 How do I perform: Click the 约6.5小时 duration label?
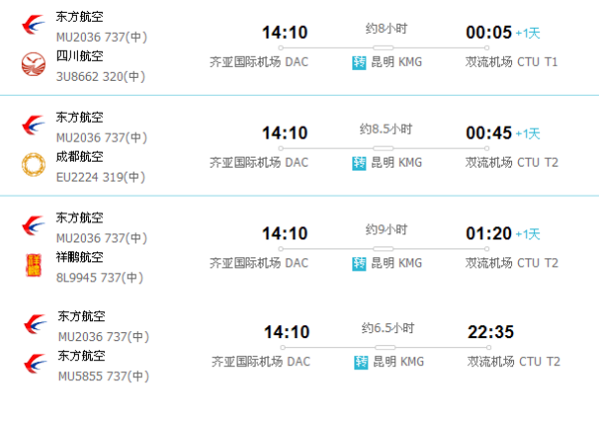387,328
